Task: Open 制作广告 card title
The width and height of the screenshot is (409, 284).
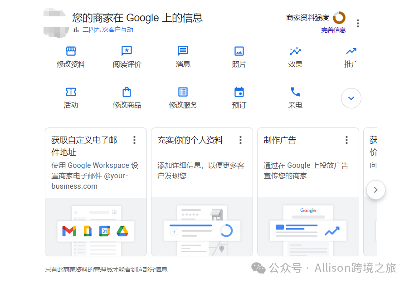Action: 280,140
